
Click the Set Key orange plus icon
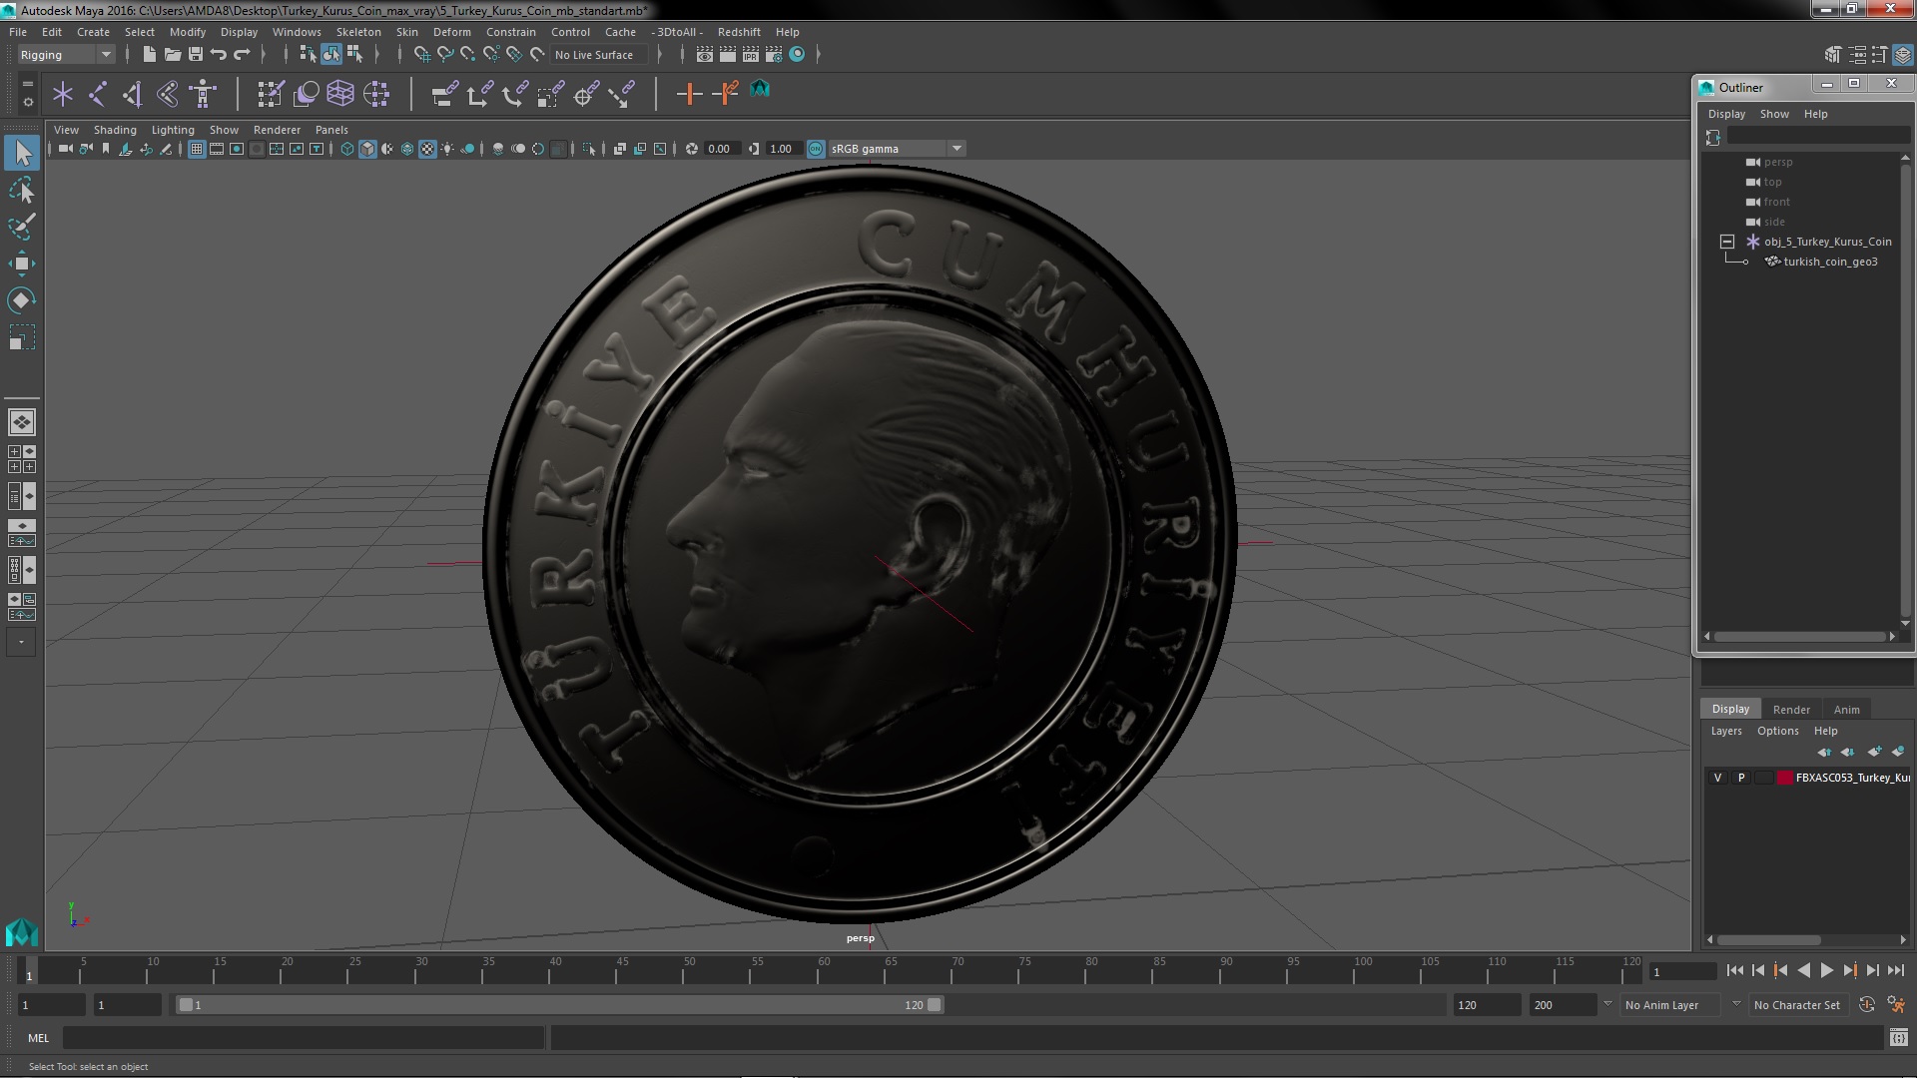[689, 94]
